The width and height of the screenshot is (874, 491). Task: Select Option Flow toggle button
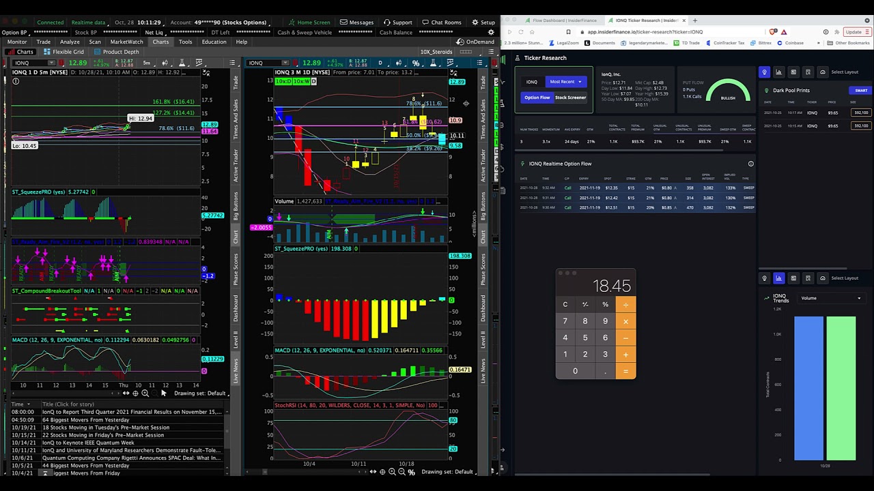tap(537, 98)
